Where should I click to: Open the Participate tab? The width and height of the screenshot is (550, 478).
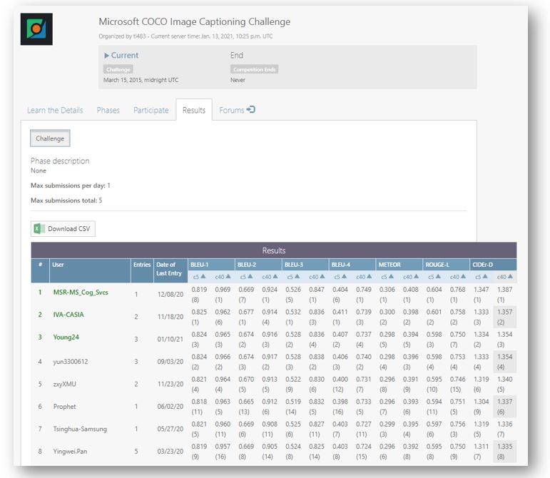[151, 111]
